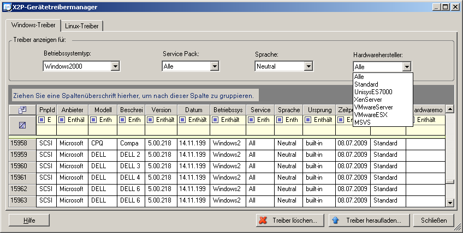Select row header 15961
The height and width of the screenshot is (233, 463).
[22, 178]
